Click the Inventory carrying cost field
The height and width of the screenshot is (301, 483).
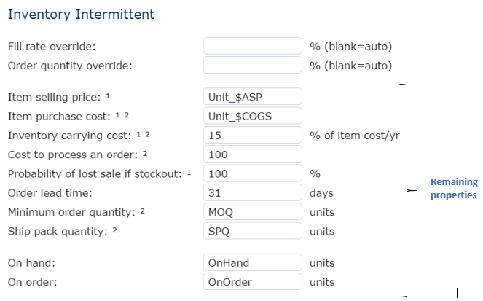coord(252,135)
